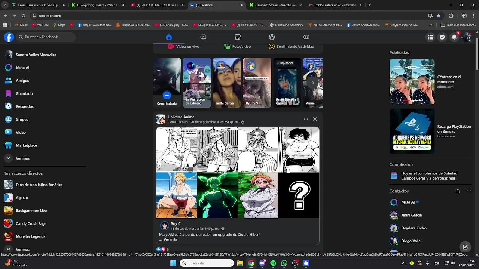The height and width of the screenshot is (269, 479).
Task: View La Waifuteca de Edward story
Action: click(197, 83)
